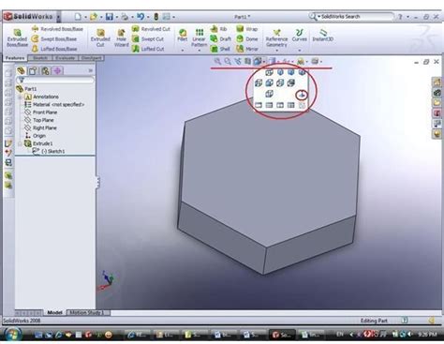Collapse the Extrude1 tree node
Image resolution: width=444 pixels, height=344 pixels.
point(21,143)
